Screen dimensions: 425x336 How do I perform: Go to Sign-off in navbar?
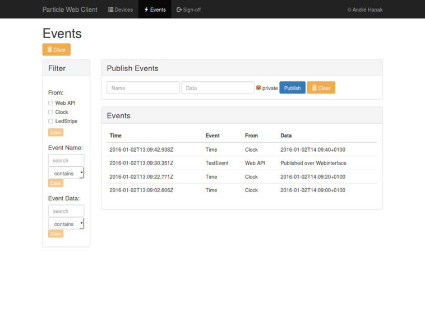[x=188, y=10]
